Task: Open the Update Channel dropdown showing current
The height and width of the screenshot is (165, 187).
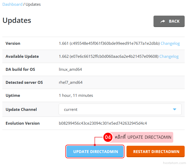Action: pos(120,110)
